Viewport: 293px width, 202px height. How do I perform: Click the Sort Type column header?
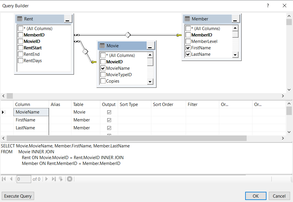point(134,105)
